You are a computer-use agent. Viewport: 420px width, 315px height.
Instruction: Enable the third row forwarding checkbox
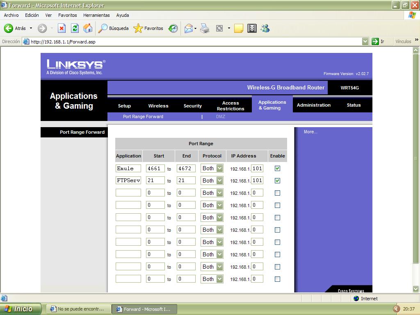(278, 193)
